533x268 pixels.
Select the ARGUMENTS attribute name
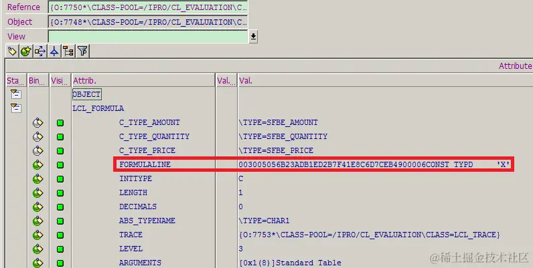coord(140,263)
